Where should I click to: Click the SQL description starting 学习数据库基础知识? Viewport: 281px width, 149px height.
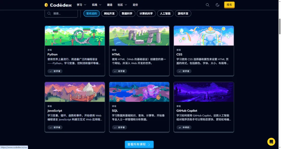point(138,117)
